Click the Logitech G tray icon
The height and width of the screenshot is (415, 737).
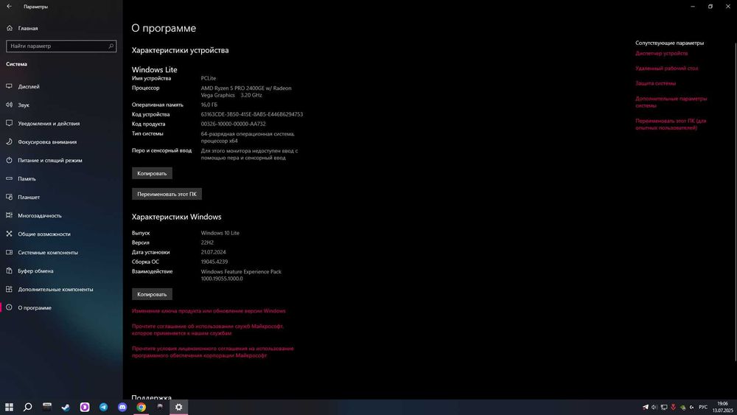tap(691, 407)
